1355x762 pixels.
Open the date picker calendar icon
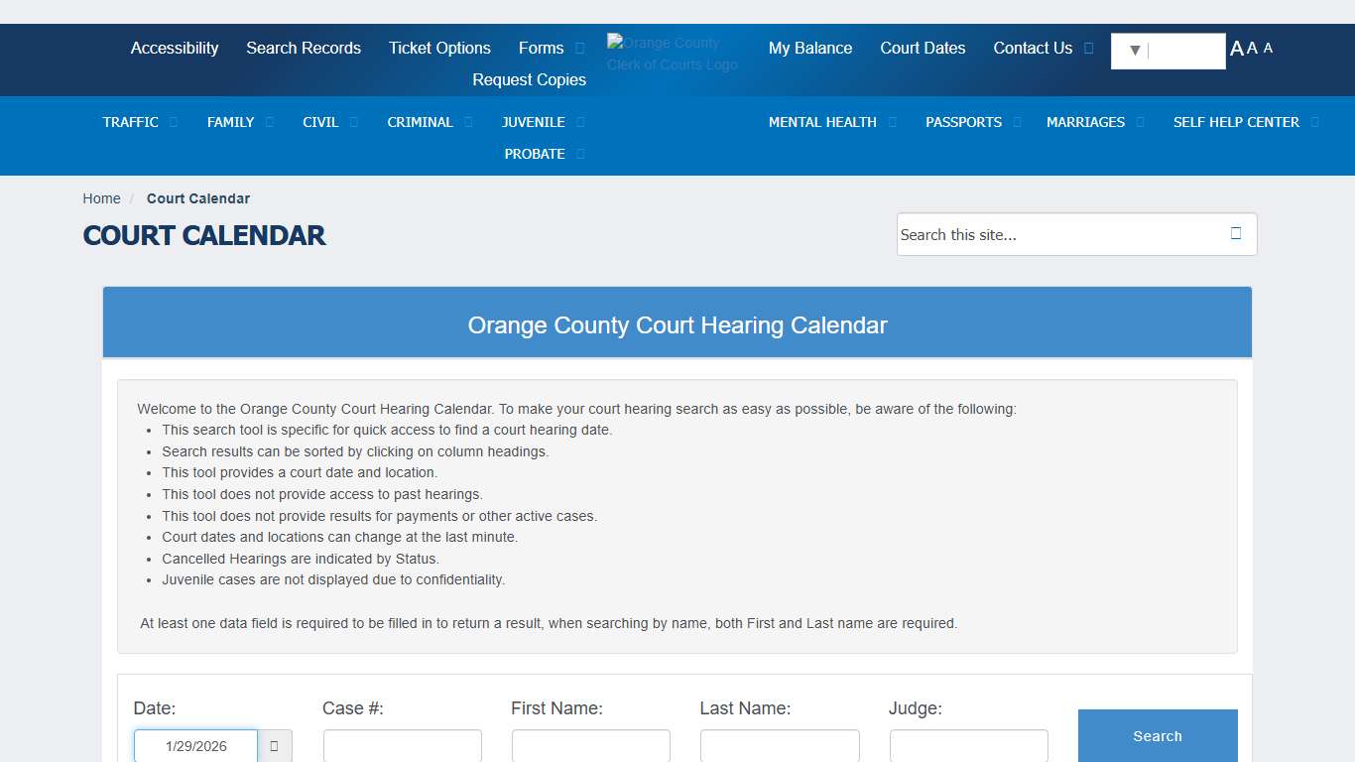[x=275, y=746]
